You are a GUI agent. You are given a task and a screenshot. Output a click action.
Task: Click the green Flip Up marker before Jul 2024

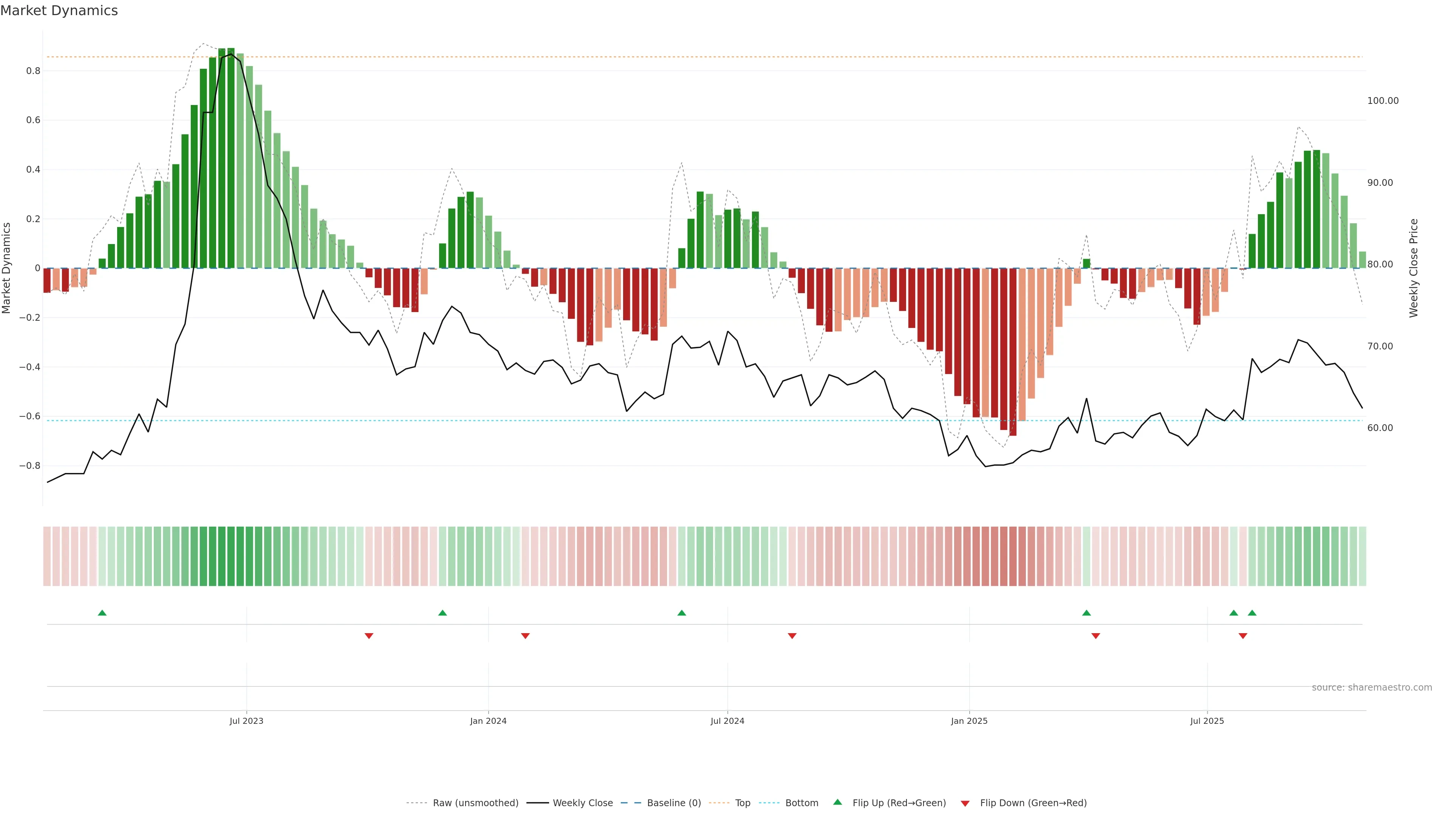click(682, 613)
